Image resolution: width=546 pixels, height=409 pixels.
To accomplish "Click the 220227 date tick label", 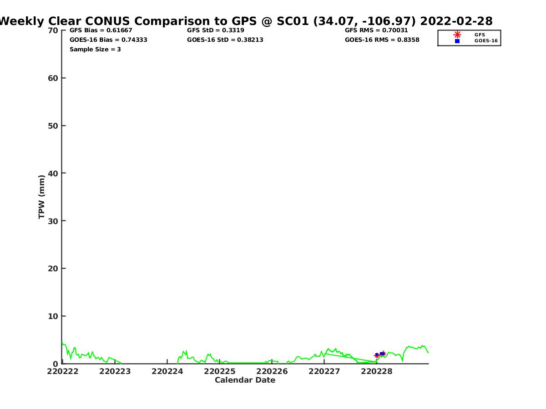I will point(324,371).
